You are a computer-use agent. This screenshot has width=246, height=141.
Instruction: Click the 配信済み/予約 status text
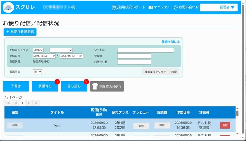tap(41, 62)
